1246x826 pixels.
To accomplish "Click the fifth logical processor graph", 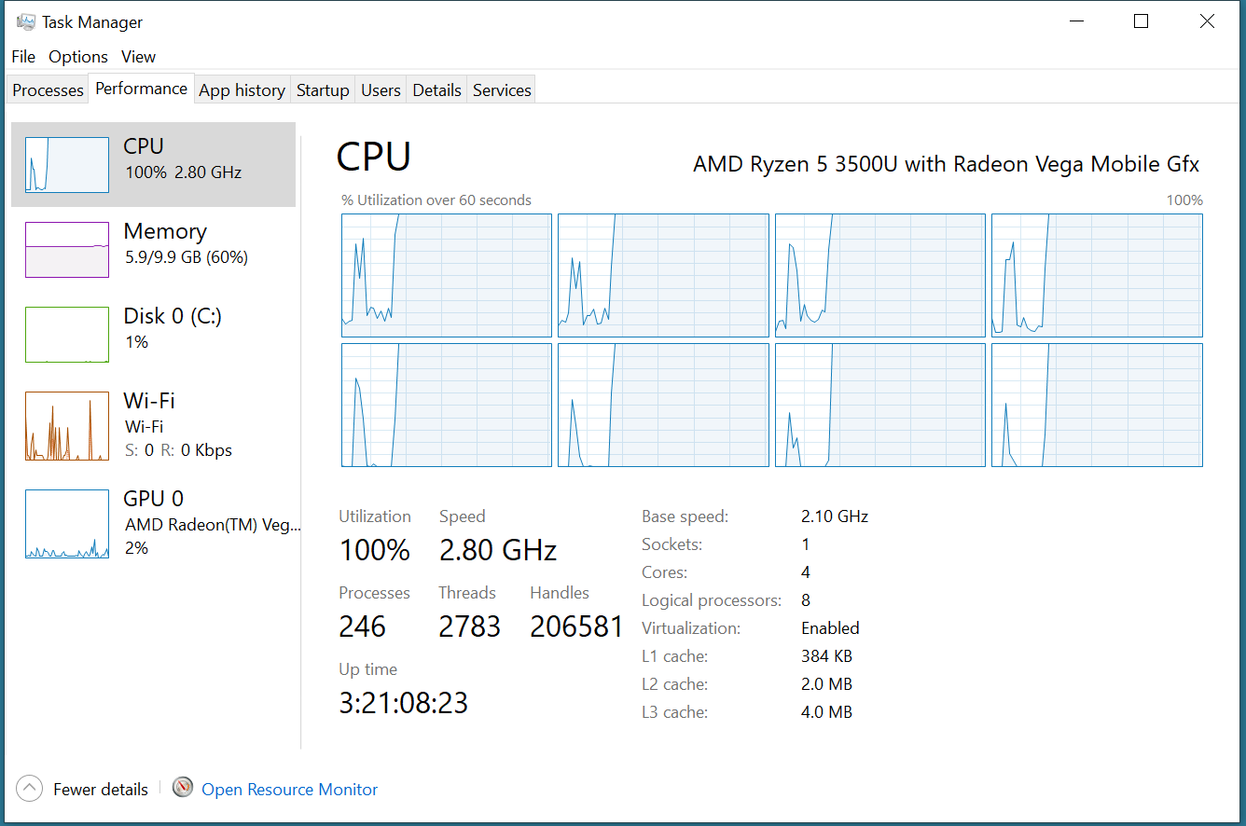I will pos(447,405).
